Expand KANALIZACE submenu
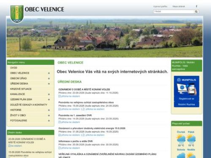Viewport: 211px width, 158px height. point(49,94)
